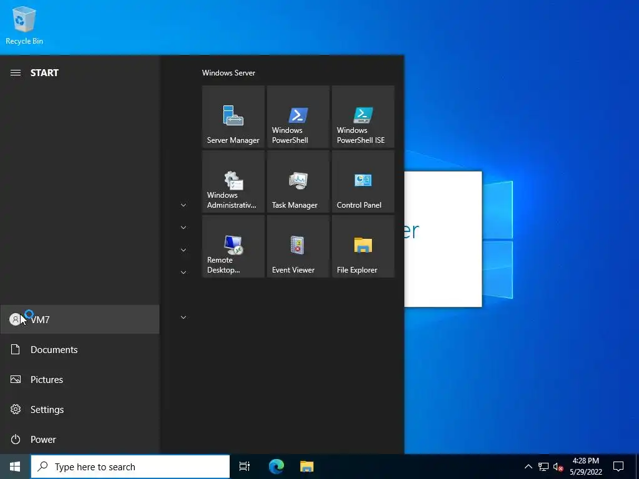
Task: Open the Remote Desktop Connection tile
Action: tap(233, 246)
